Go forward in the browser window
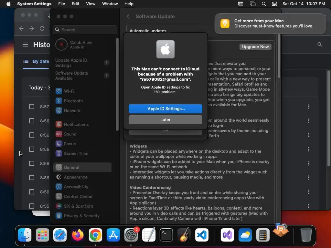This screenshot has width=331, height=248. click(x=32, y=28)
